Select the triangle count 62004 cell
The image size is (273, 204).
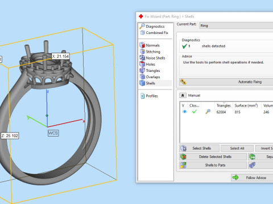pos(221,112)
